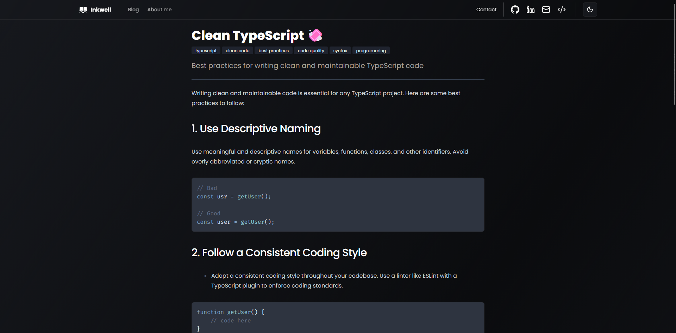Screen dimensions: 676x333
Task: Open the Contact link
Action: click(x=486, y=10)
